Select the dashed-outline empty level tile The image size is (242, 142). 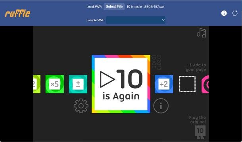[x=187, y=84]
